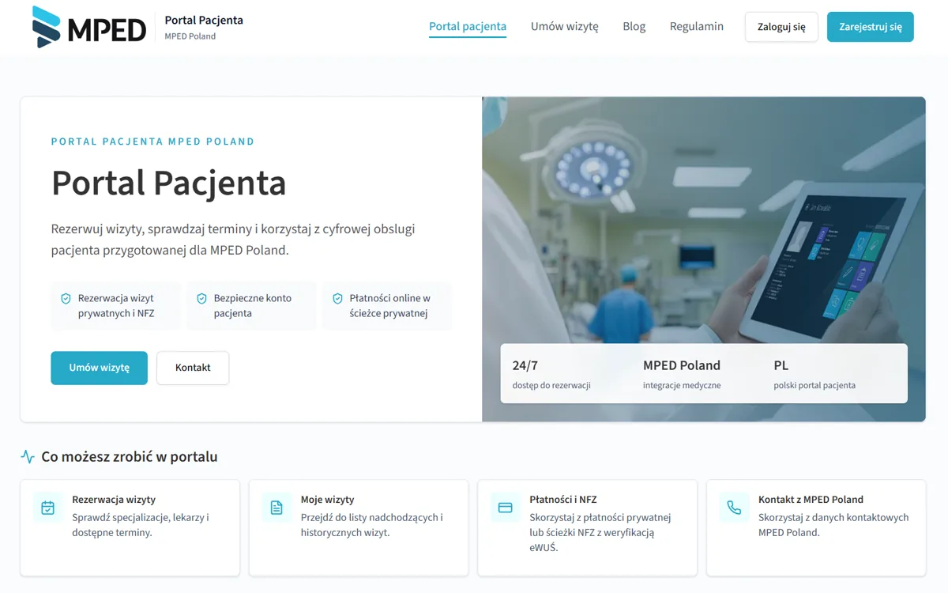Open the Portal pacjenta nav tab

(x=468, y=27)
